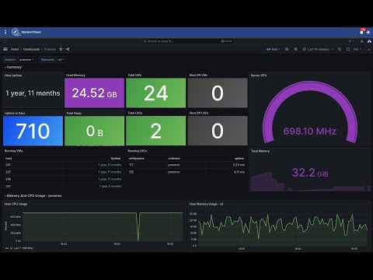Click the Host Memory Usage panel title

pos(206,204)
